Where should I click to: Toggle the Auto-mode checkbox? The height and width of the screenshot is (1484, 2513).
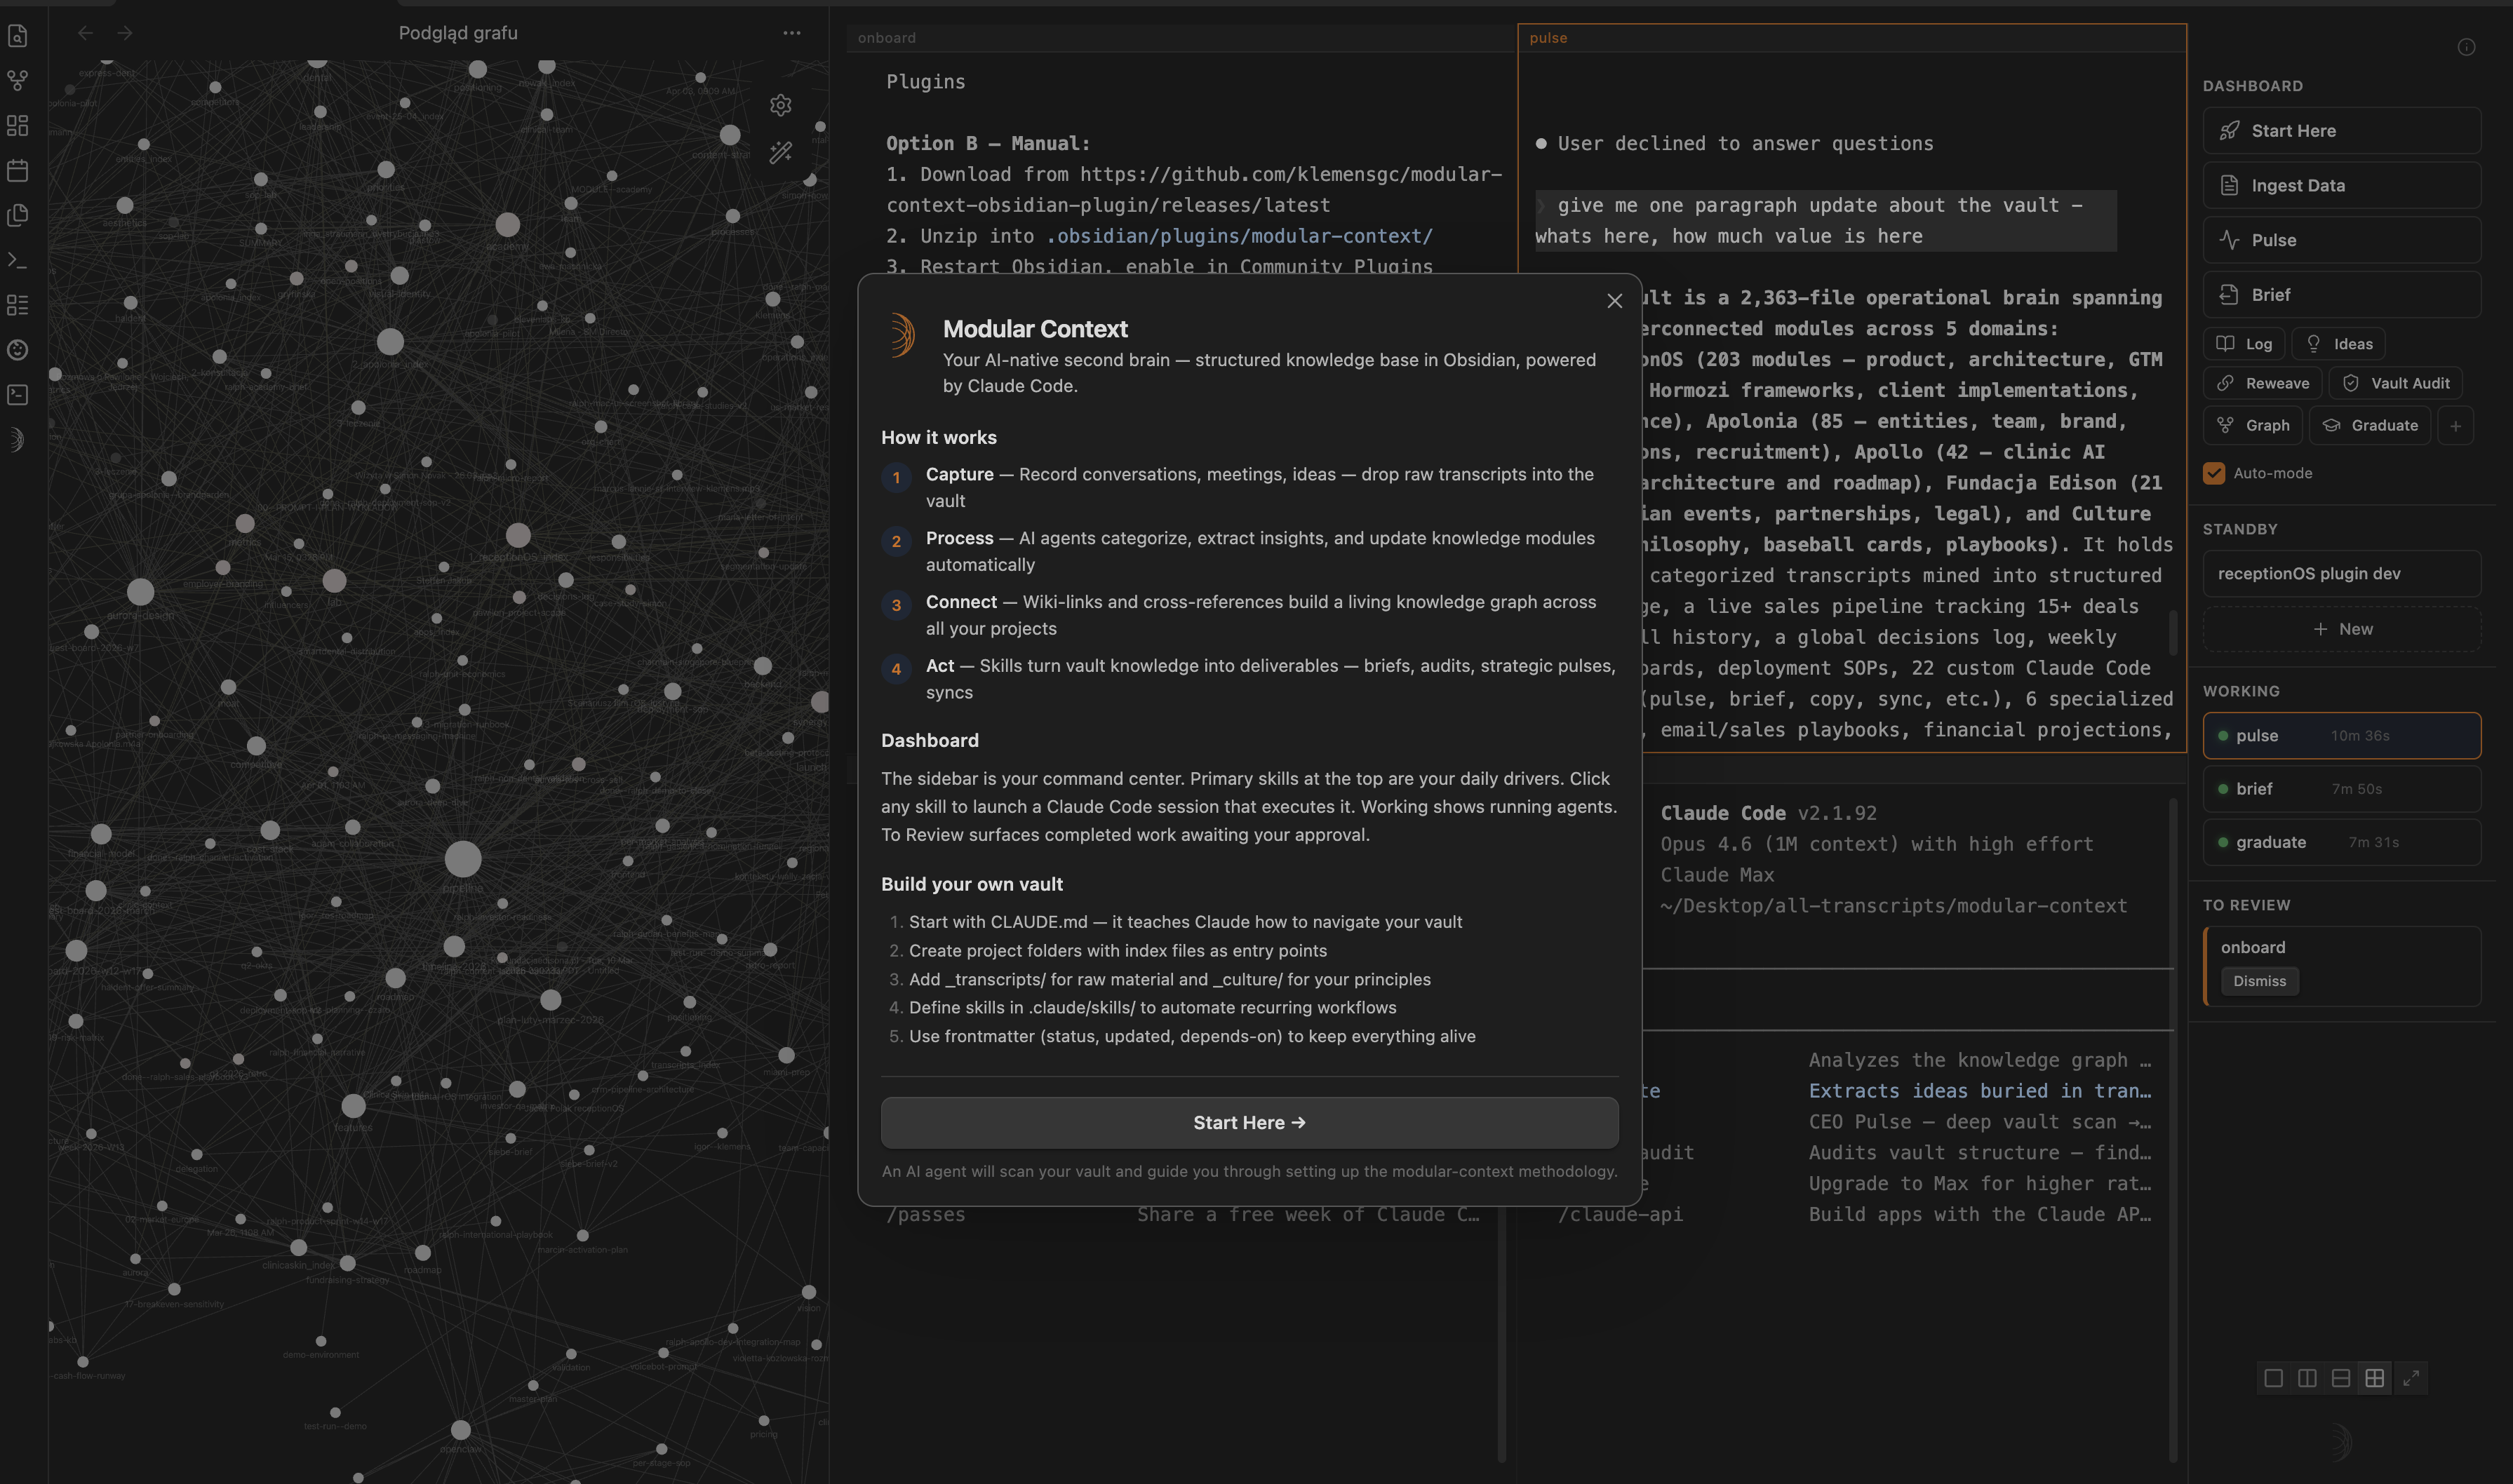2214,473
